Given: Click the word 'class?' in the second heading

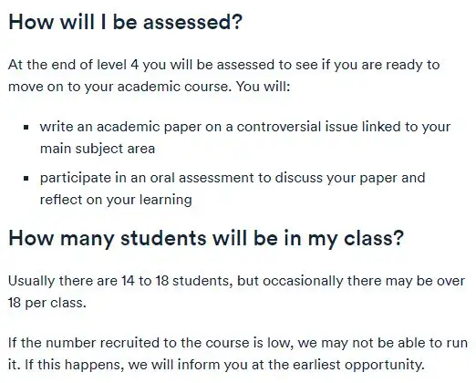Looking at the screenshot, I should click(x=374, y=238).
